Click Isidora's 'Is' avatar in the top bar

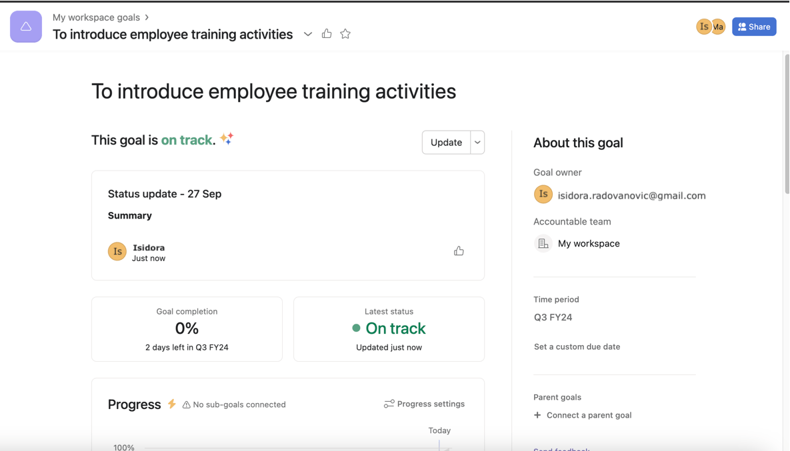703,27
